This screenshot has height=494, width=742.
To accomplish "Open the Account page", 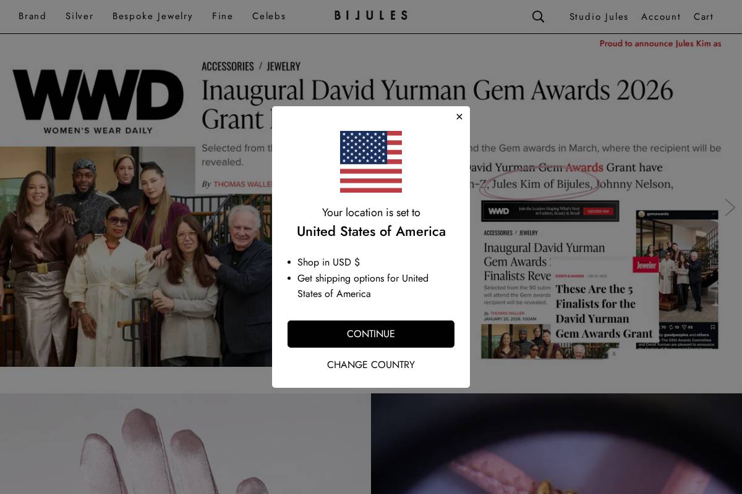I will [x=661, y=17].
